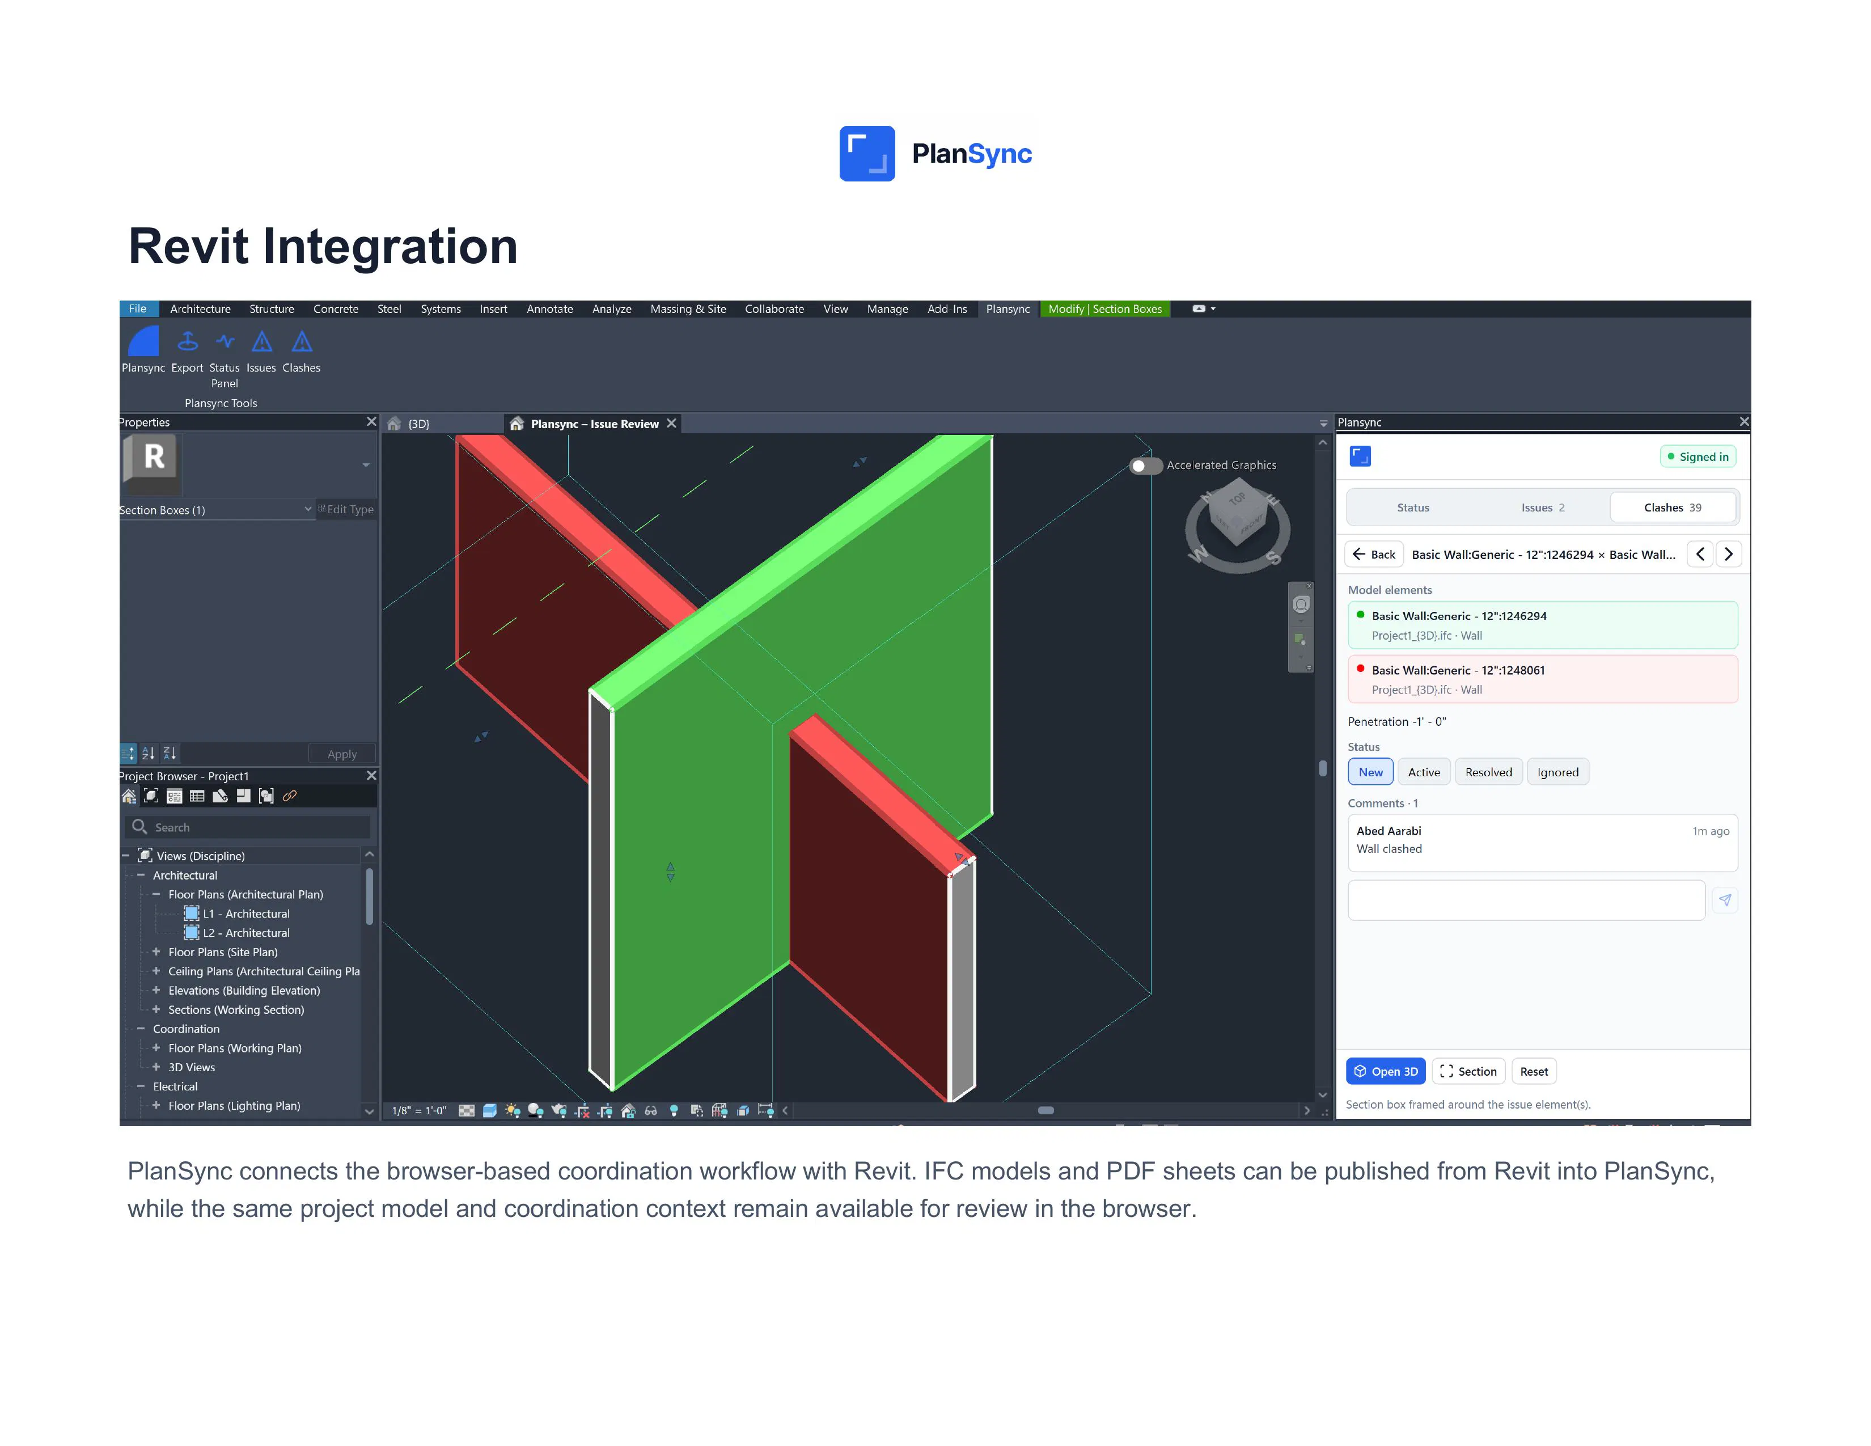This screenshot has height=1446, width=1871.
Task: Open the Collaborate ribbon tab
Action: pos(774,309)
